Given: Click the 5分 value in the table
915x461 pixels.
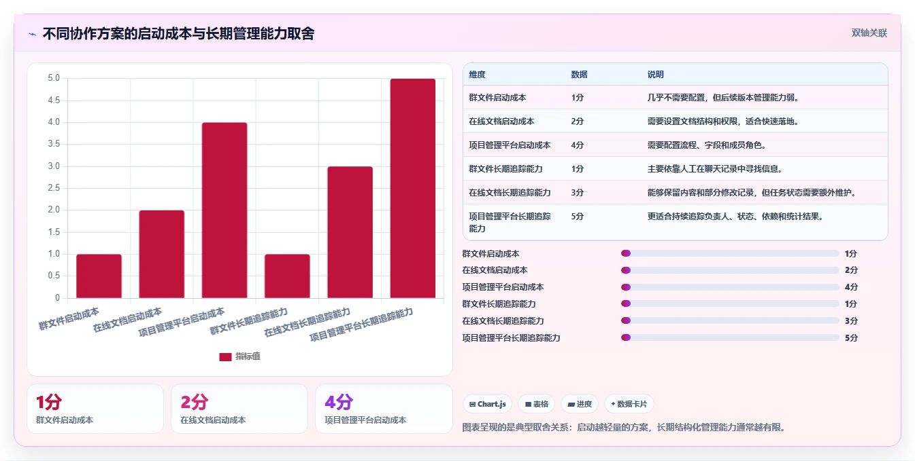Looking at the screenshot, I should [x=578, y=217].
